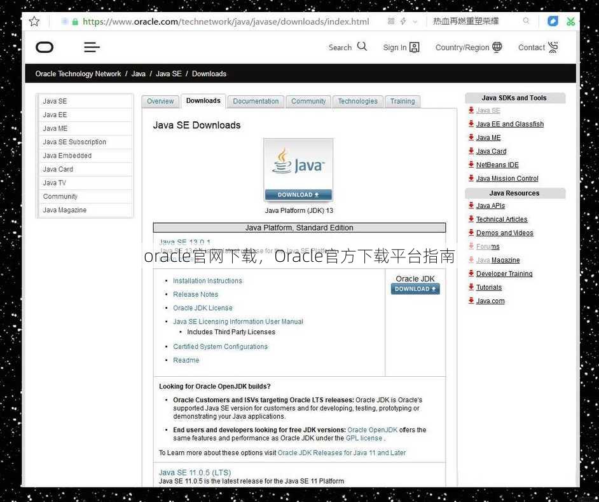Open the QR code icon in address bar
Screen dimensions: 599x502
(391, 22)
